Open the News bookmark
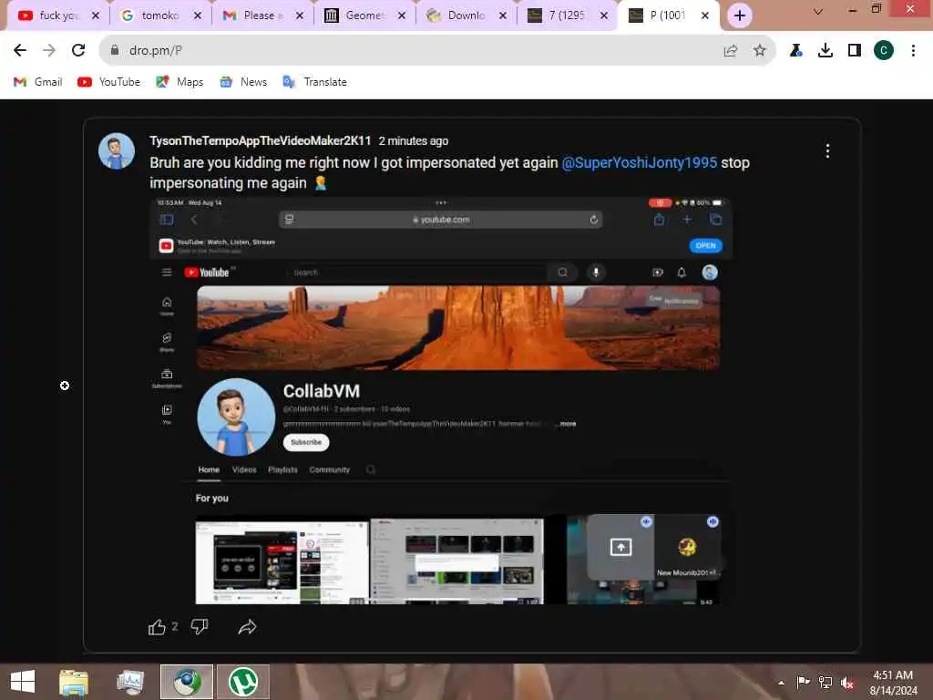Viewport: 933px width, 700px height. click(243, 82)
